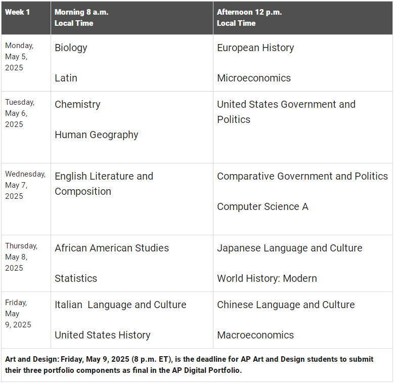The width and height of the screenshot is (394, 383).
Task: Click African American Studies entry
Action: pyautogui.click(x=112, y=248)
